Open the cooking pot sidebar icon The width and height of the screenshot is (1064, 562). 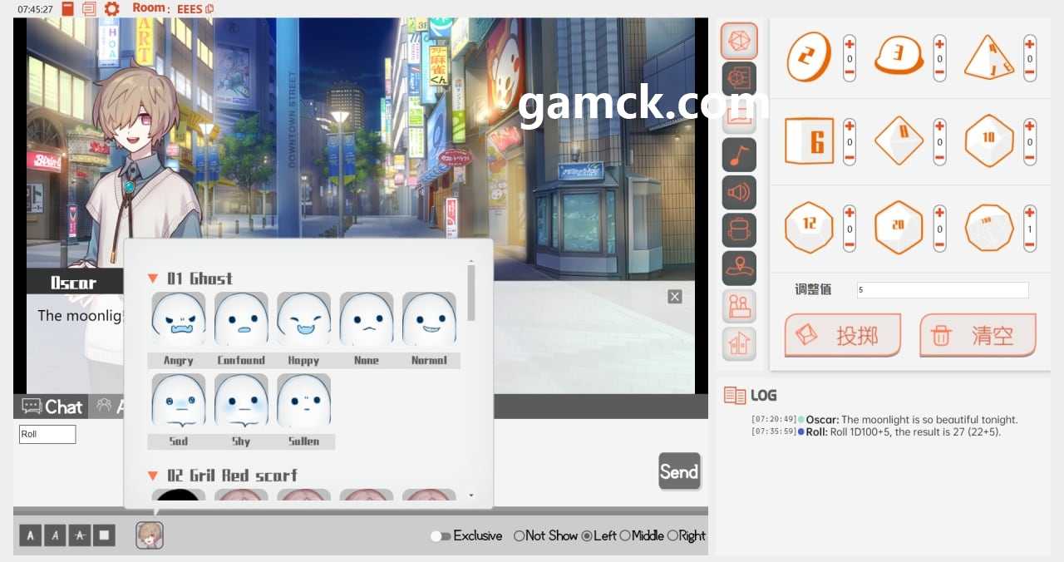tap(739, 230)
